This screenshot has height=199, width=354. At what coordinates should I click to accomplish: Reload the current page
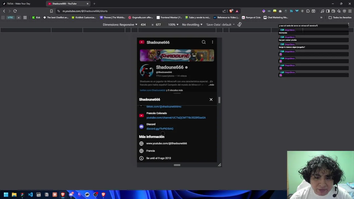click(x=15, y=11)
